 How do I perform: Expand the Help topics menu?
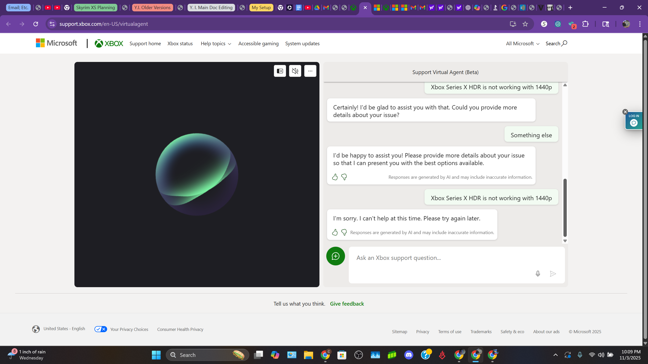tap(216, 43)
